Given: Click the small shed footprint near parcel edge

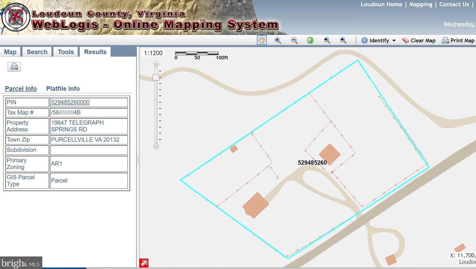Looking at the screenshot, I should click(x=234, y=149).
